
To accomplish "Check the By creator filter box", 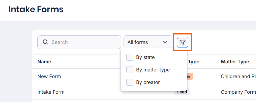I will 130,82.
